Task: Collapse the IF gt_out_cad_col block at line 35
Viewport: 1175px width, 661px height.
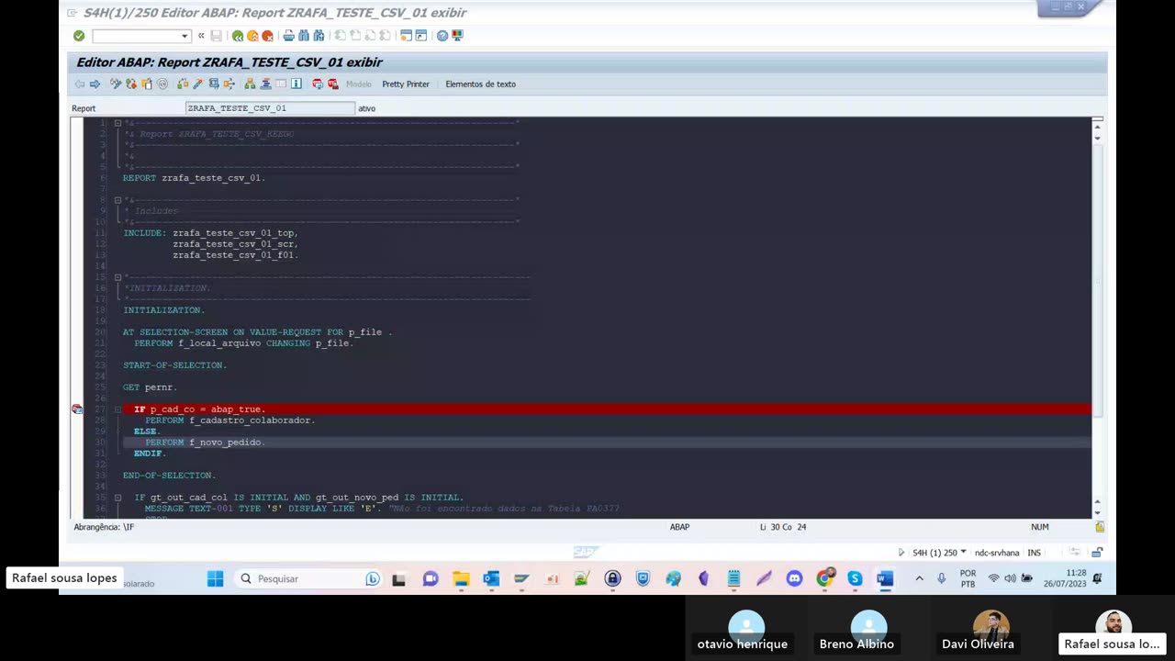Action: click(117, 498)
